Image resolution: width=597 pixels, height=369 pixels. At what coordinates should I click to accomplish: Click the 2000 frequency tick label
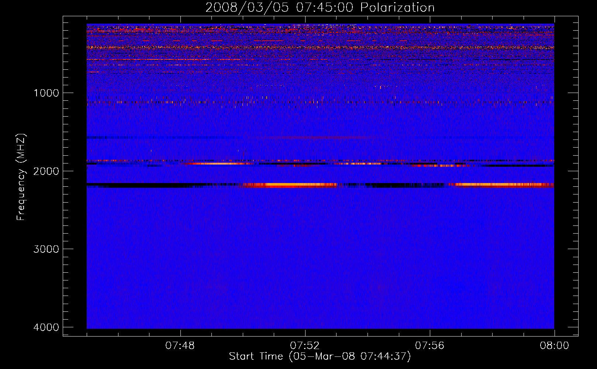[x=46, y=171]
